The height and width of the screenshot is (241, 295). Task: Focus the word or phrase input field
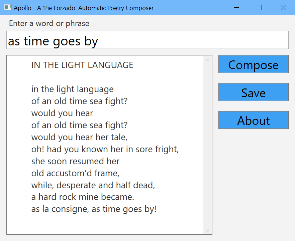pyautogui.click(x=147, y=40)
